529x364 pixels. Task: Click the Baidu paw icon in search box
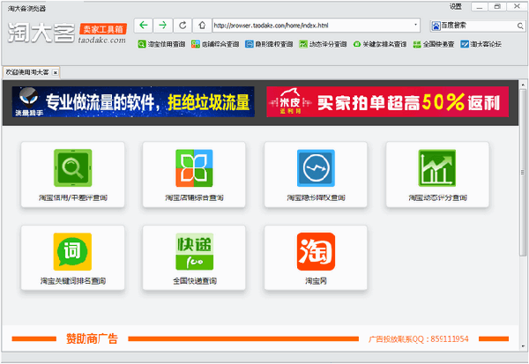coord(436,26)
